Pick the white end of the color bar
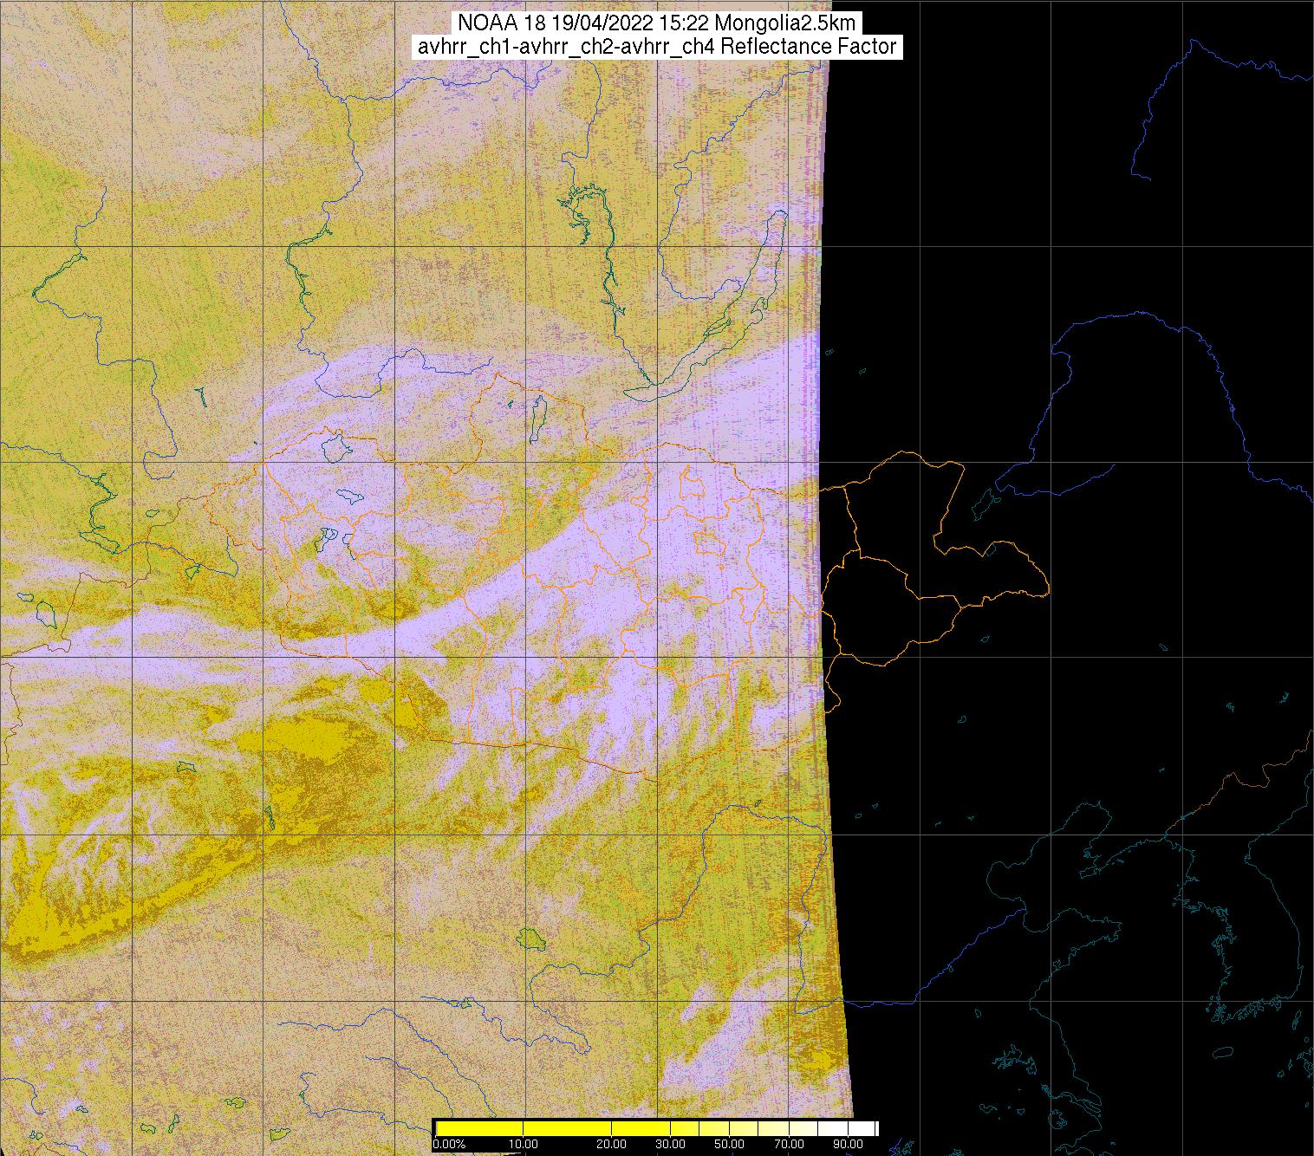The image size is (1314, 1156). [862, 1127]
